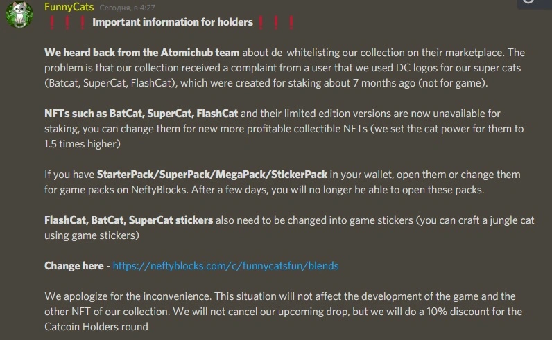Click the bold 'NFTs such as BatCat, SuperCat, FlashCat' text
Image resolution: width=552 pixels, height=340 pixels.
pos(141,113)
